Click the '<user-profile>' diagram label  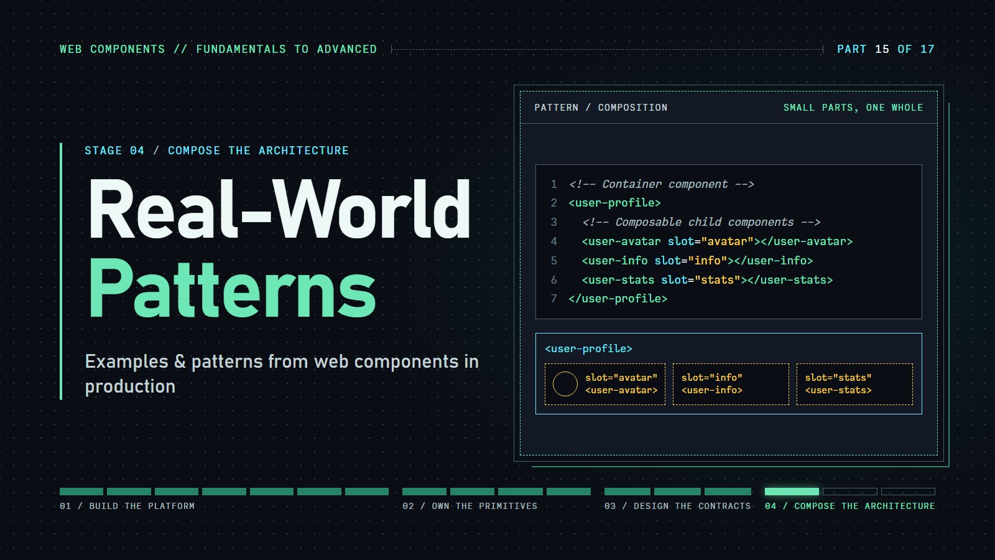click(588, 348)
